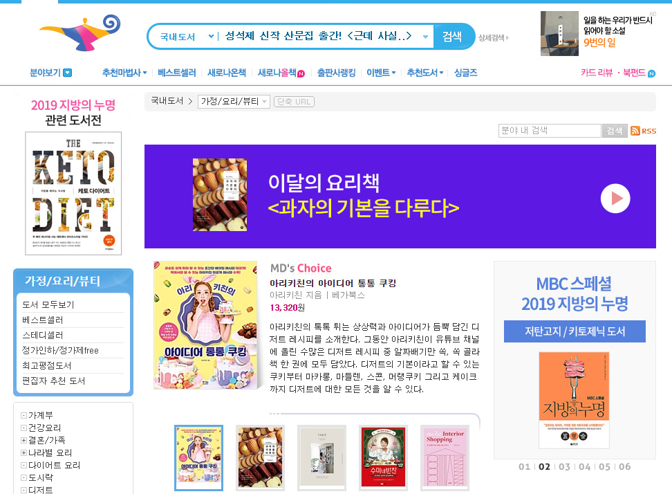Select the 다이어트 요리 category item
The image size is (672, 494).
[x=54, y=465]
